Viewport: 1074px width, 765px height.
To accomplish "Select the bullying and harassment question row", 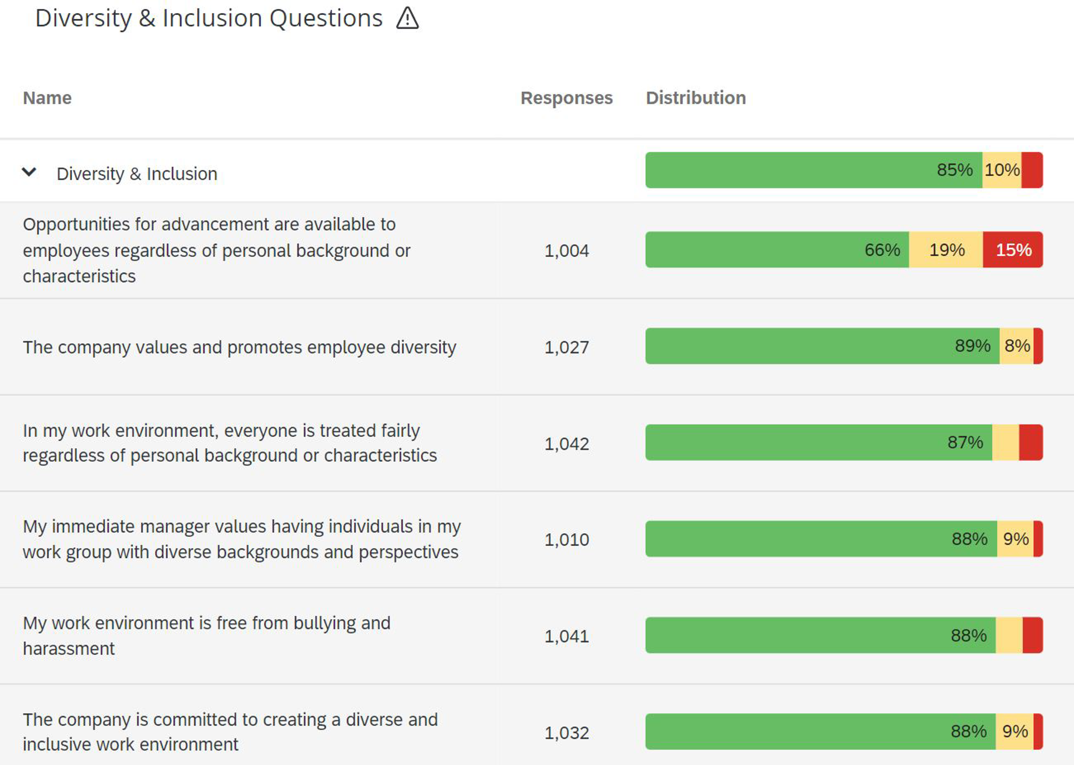I will coord(206,635).
